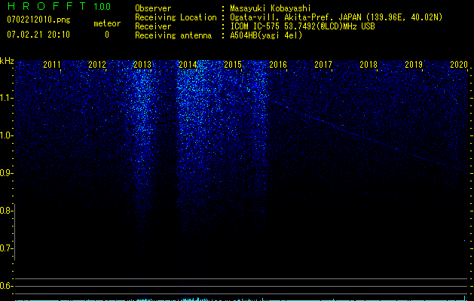
Task: Select the Receiving antenna label
Action: (x=173, y=35)
